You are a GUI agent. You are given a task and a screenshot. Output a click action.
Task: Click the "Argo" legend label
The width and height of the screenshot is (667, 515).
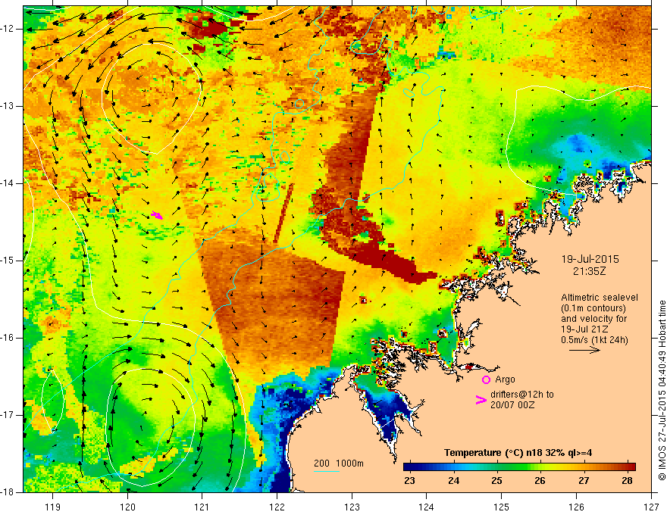point(505,379)
